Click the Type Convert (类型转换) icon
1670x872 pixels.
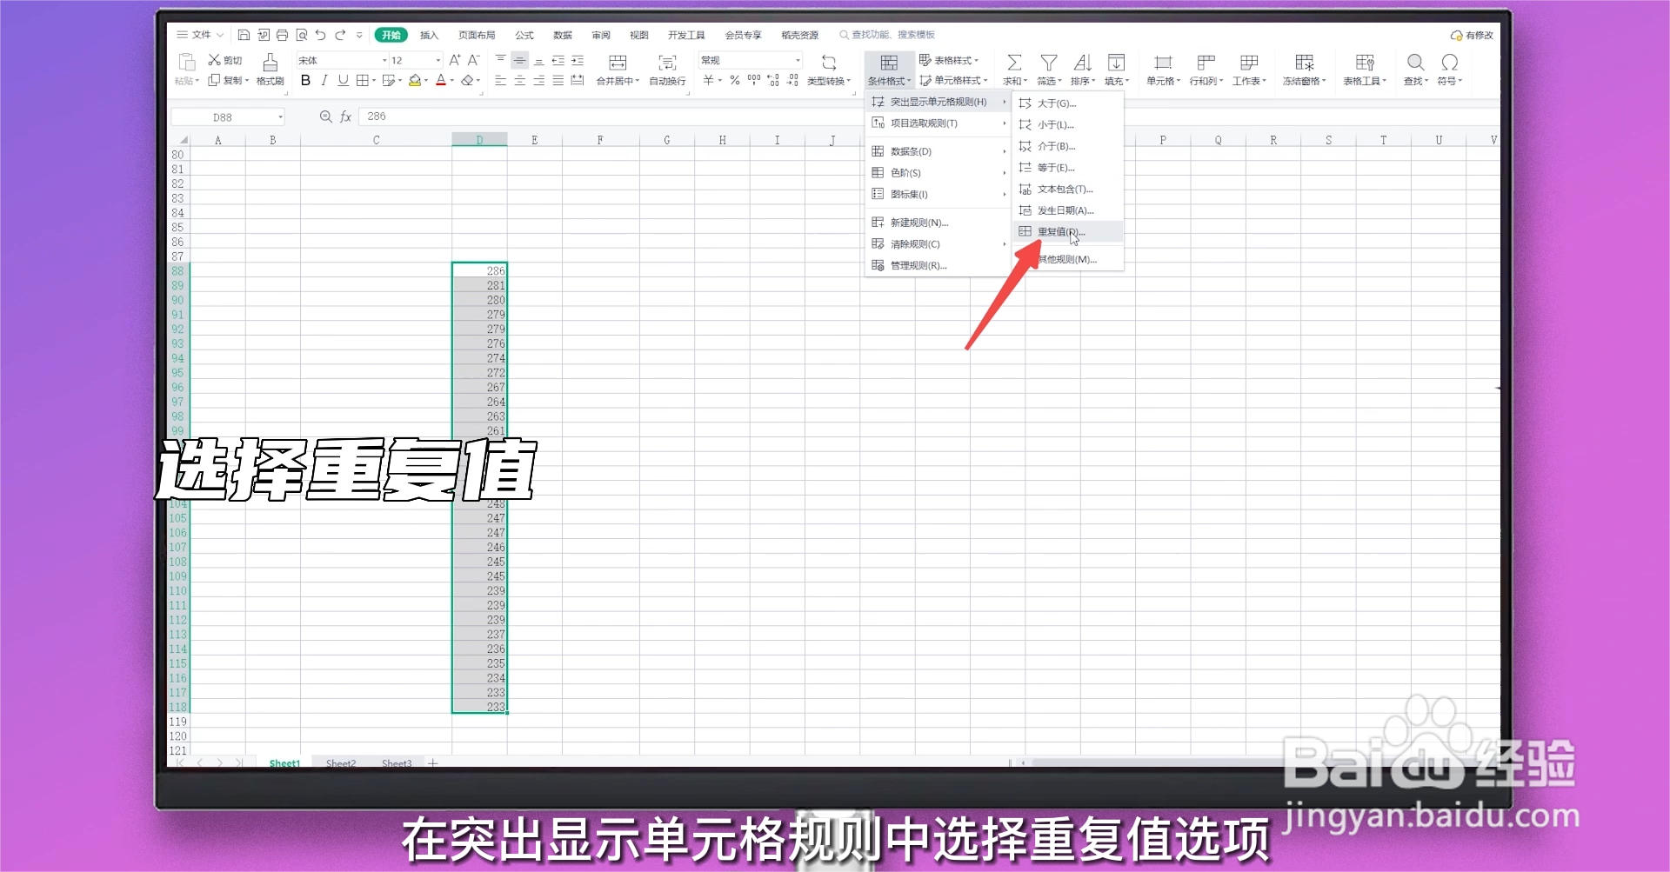coord(829,63)
